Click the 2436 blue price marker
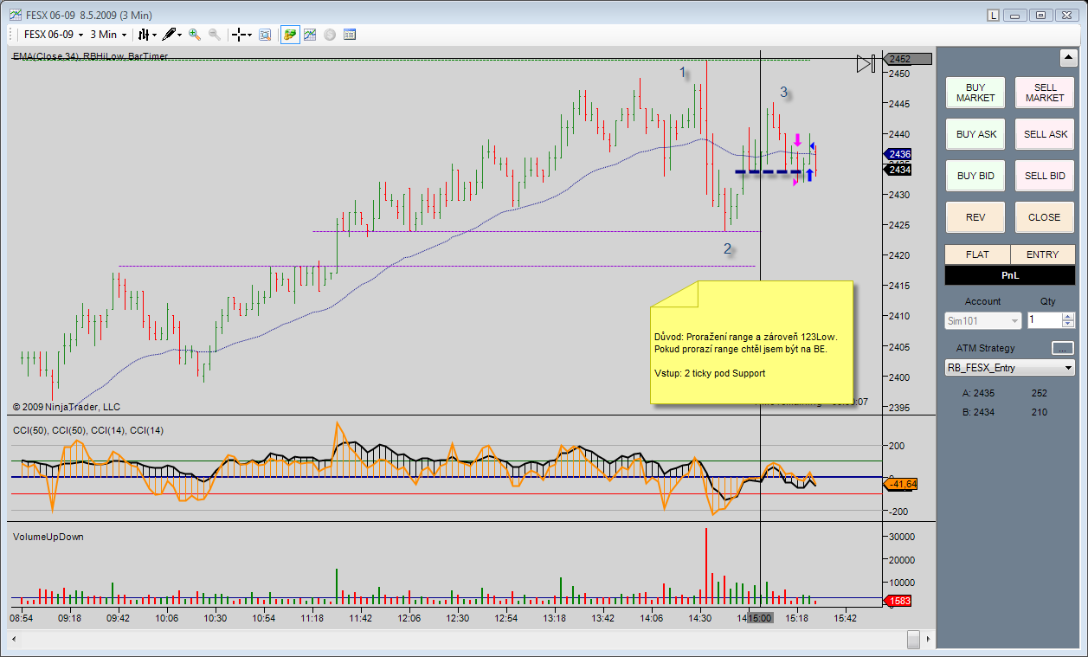 coord(897,154)
